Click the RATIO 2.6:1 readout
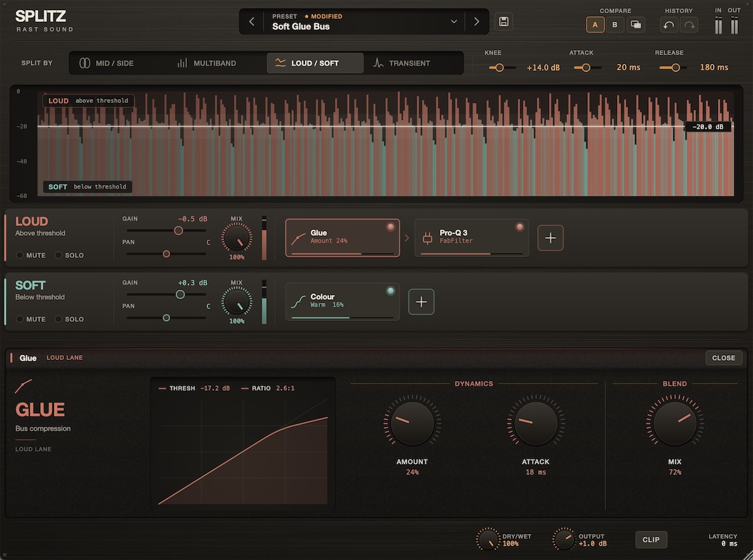The height and width of the screenshot is (560, 753). point(268,388)
